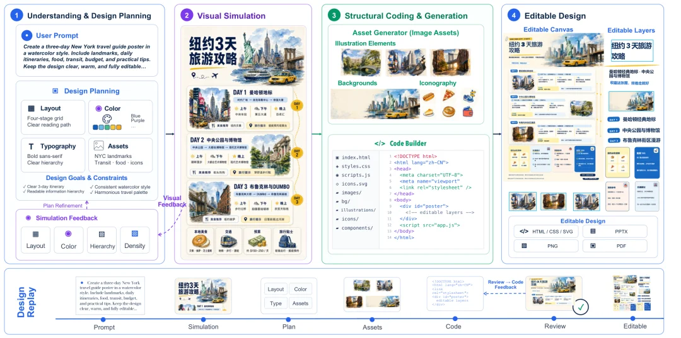This screenshot has width=681, height=338.
Task: Click the bagel icon under Iconography
Action: [448, 112]
